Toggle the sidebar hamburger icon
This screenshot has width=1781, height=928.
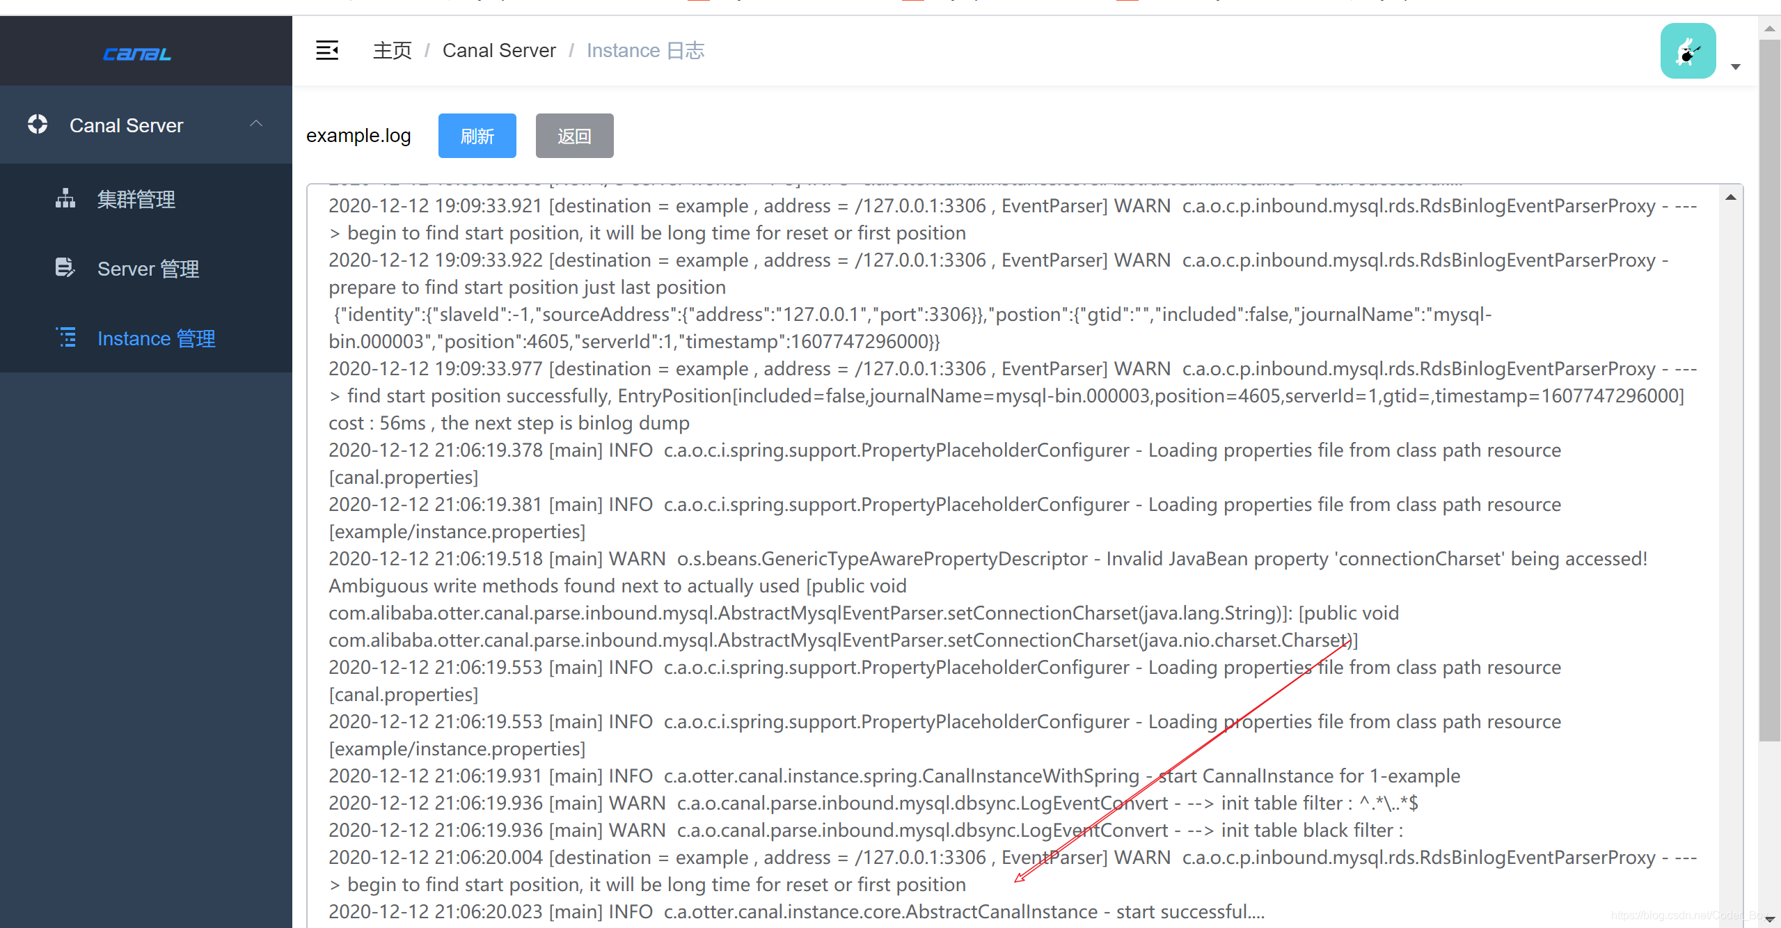click(x=327, y=50)
